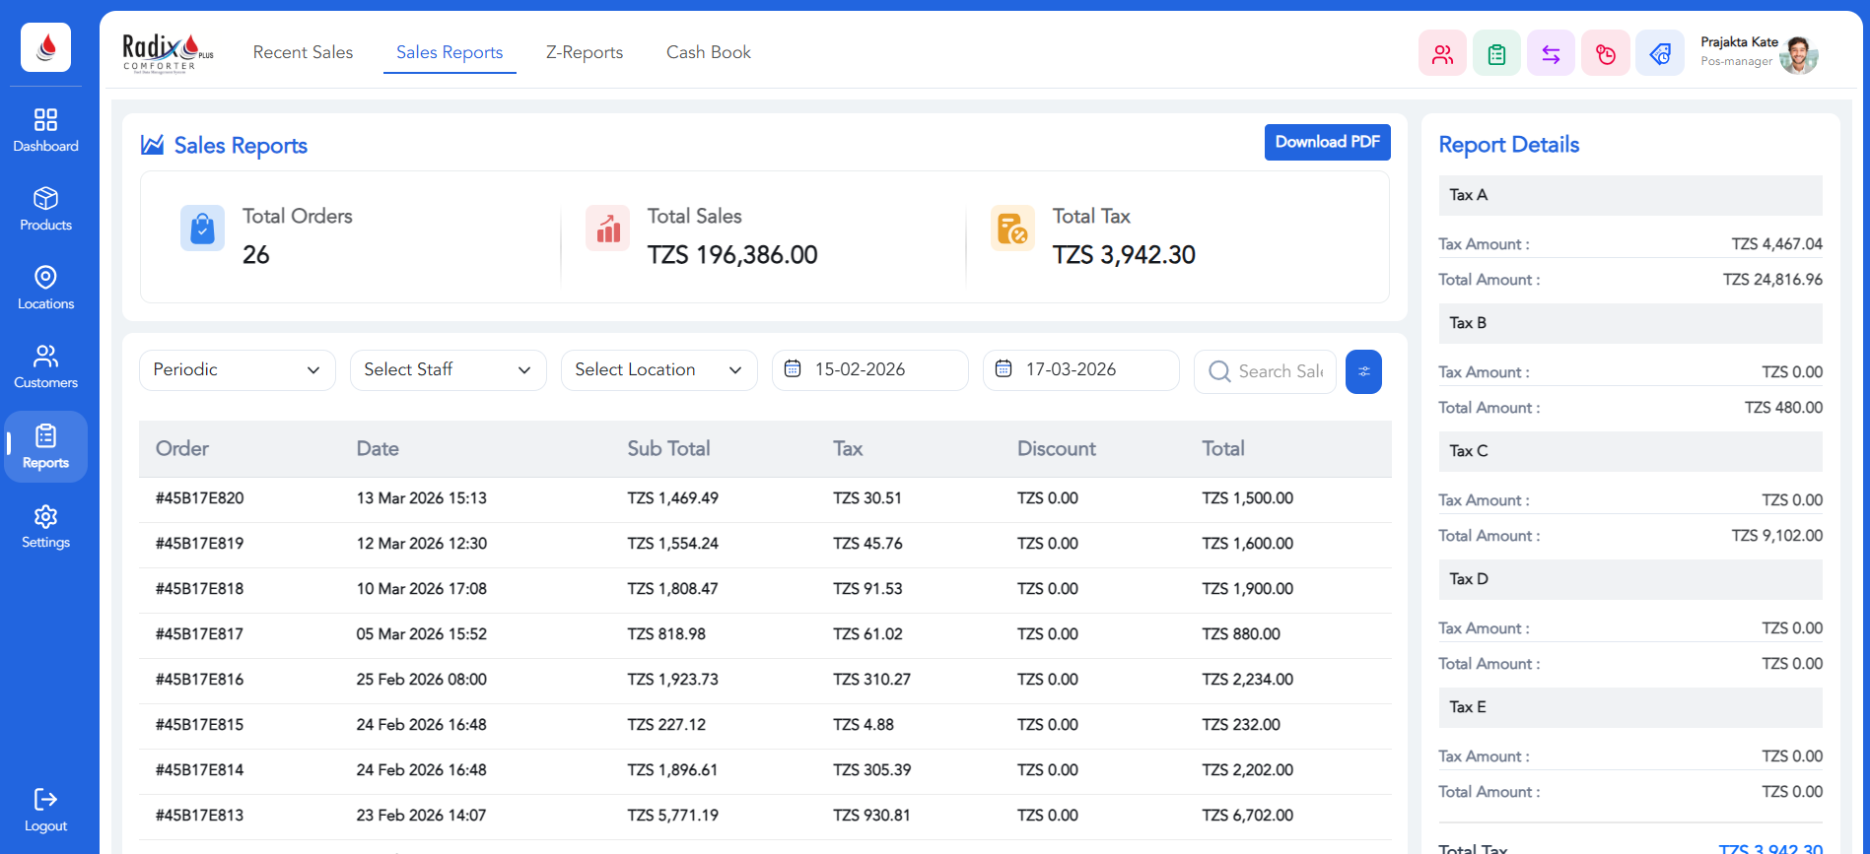
Task: Click the blue price tag clock icon
Action: [1659, 54]
